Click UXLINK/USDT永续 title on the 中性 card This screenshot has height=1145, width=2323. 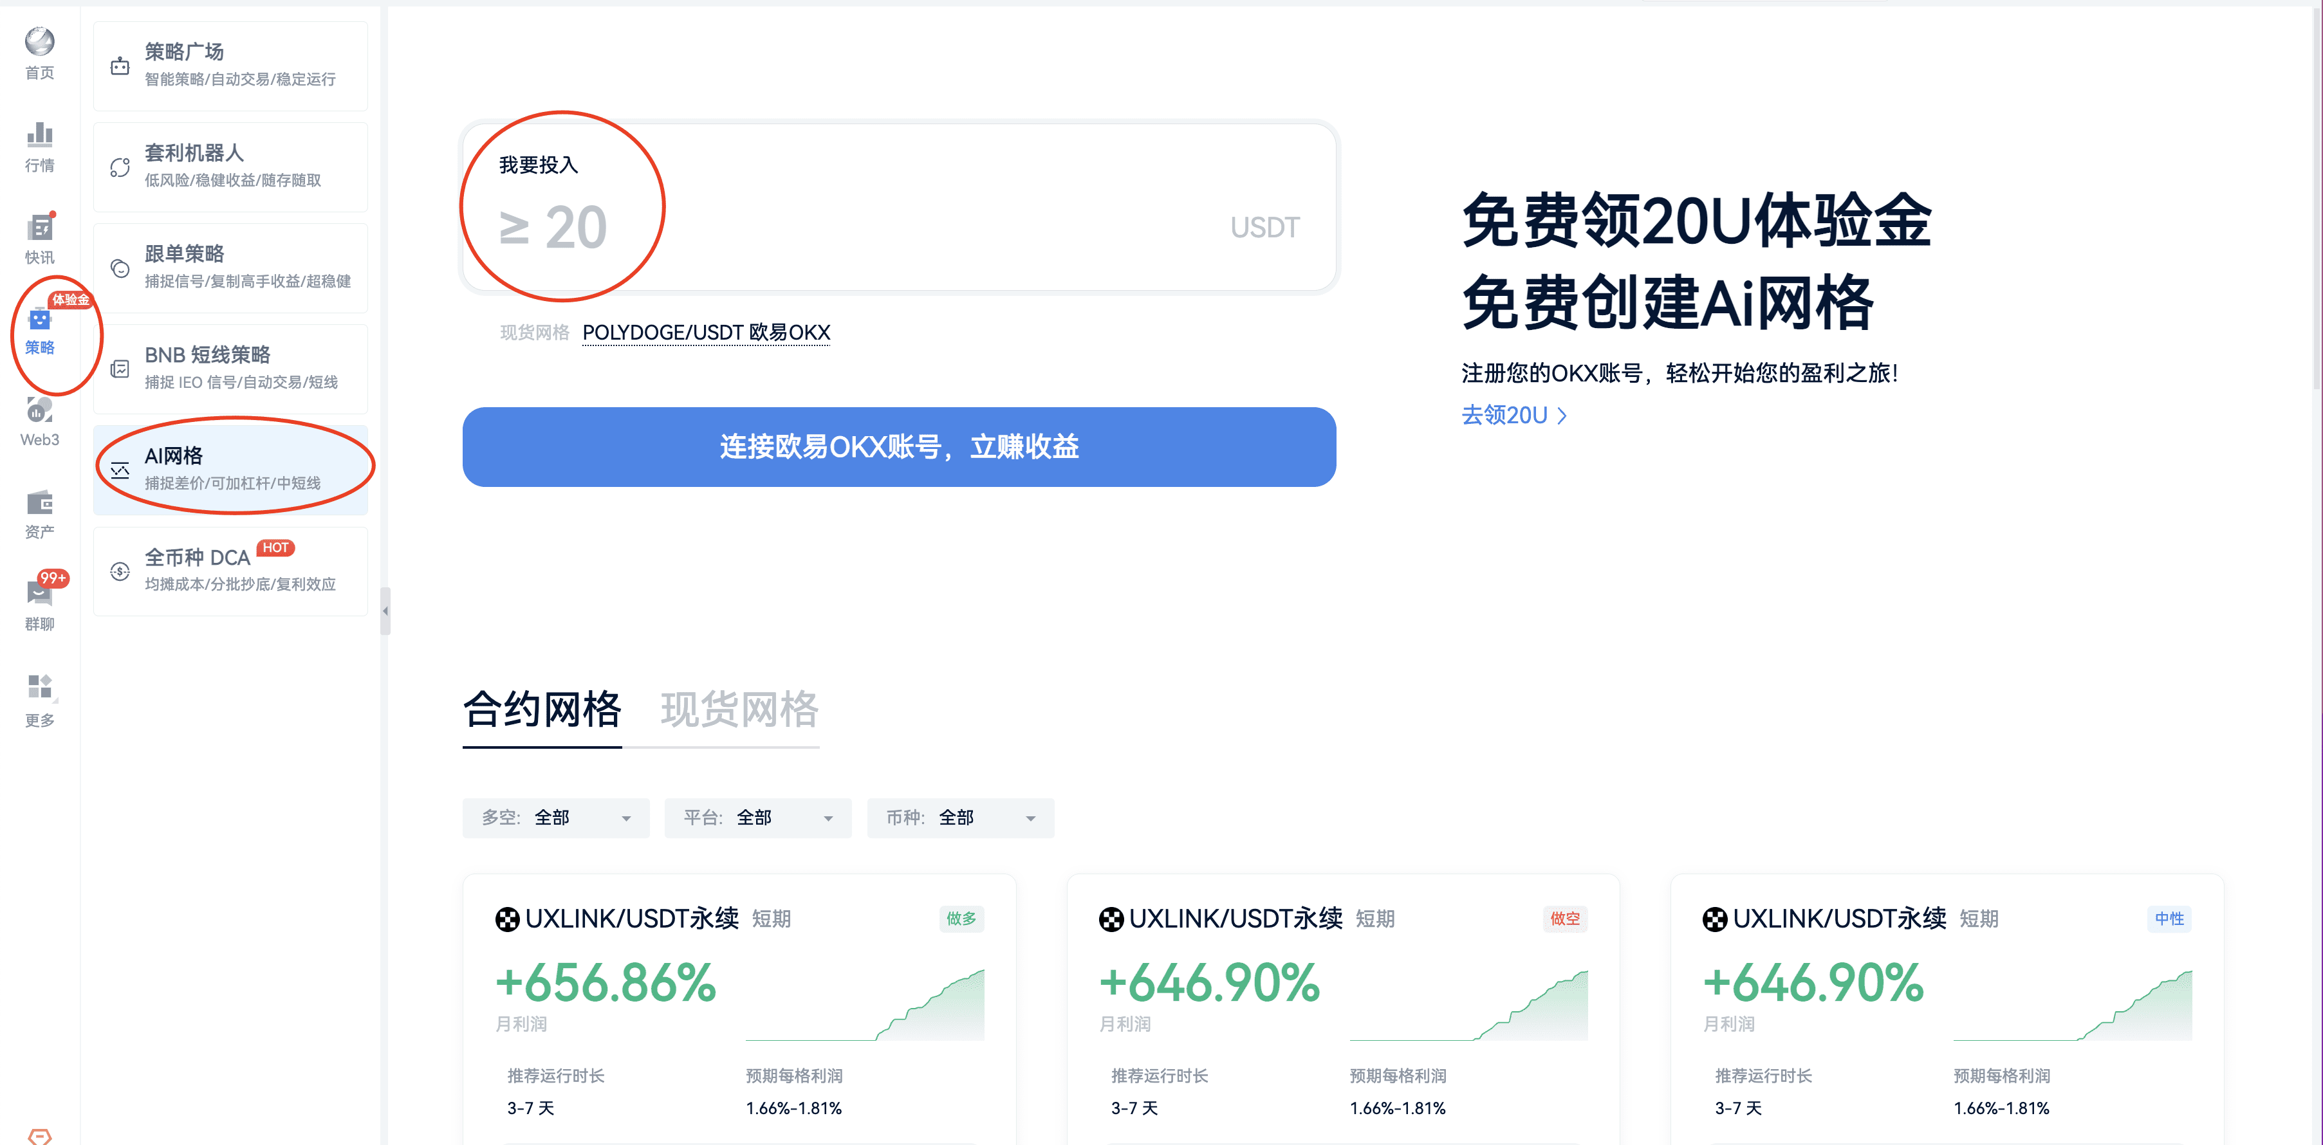click(1840, 919)
